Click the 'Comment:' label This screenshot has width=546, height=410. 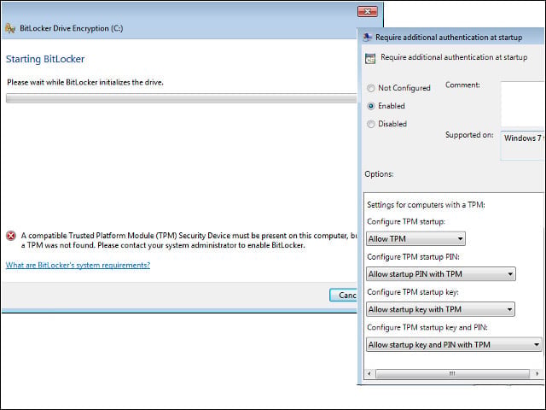coord(462,85)
